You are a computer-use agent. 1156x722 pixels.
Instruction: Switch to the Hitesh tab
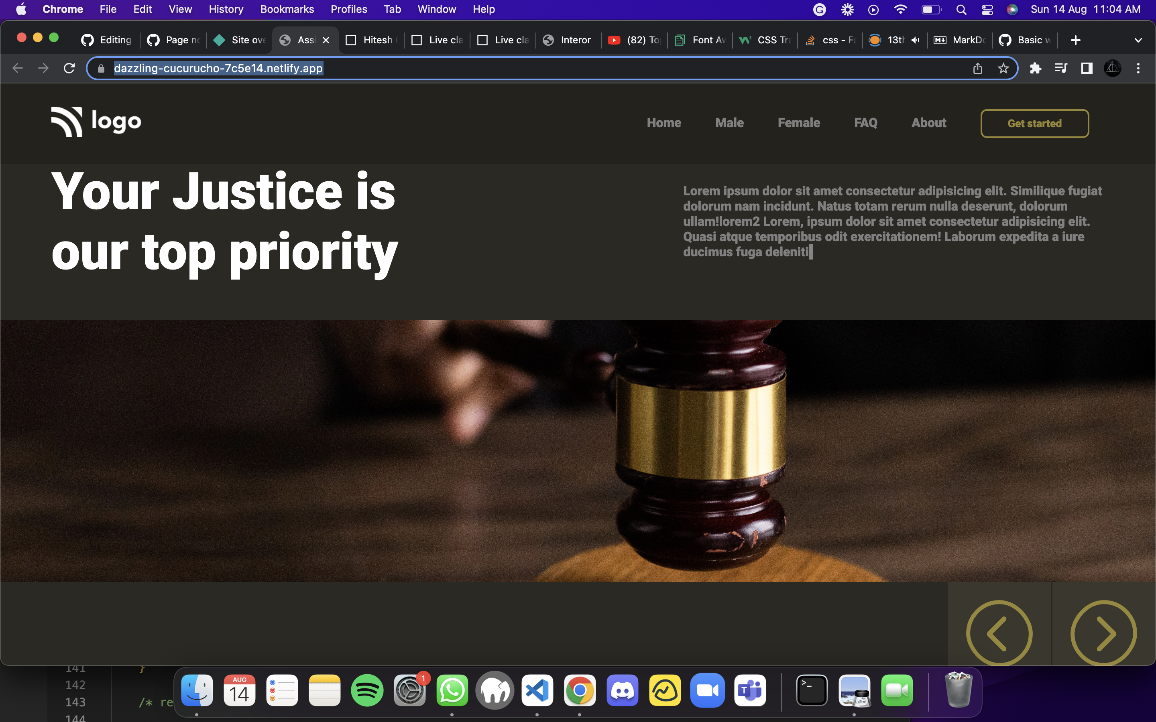372,40
